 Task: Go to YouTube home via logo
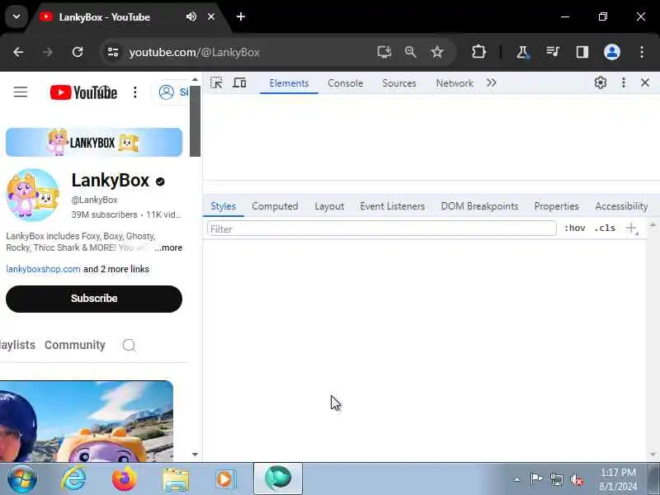(x=83, y=92)
